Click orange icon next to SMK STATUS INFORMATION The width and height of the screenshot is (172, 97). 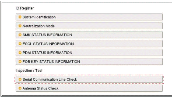[20, 35]
